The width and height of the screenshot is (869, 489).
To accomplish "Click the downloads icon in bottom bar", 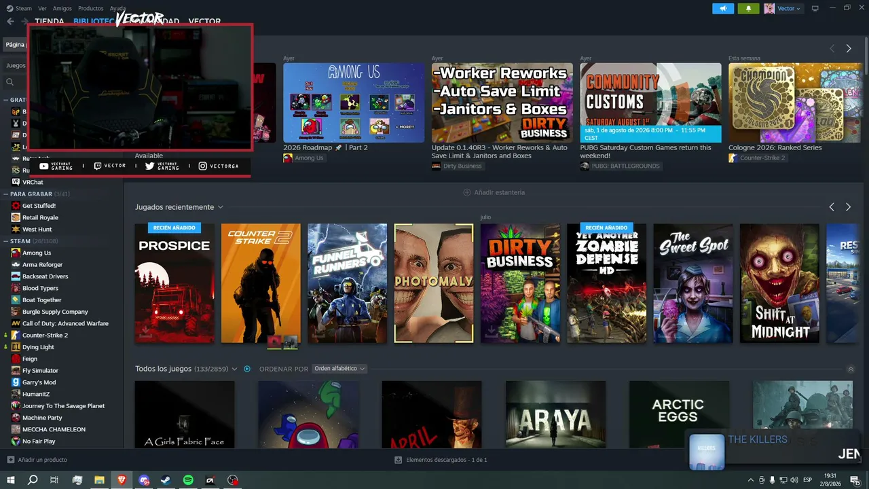I will [399, 460].
